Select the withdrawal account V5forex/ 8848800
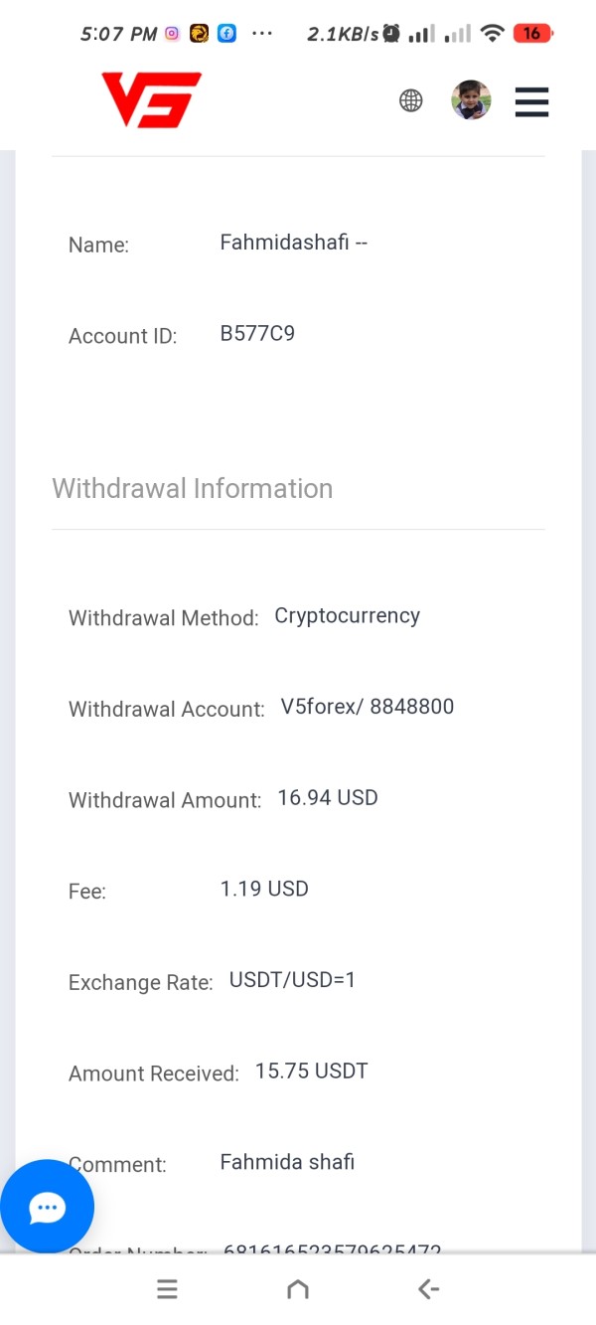This screenshot has height=1325, width=596. click(368, 707)
